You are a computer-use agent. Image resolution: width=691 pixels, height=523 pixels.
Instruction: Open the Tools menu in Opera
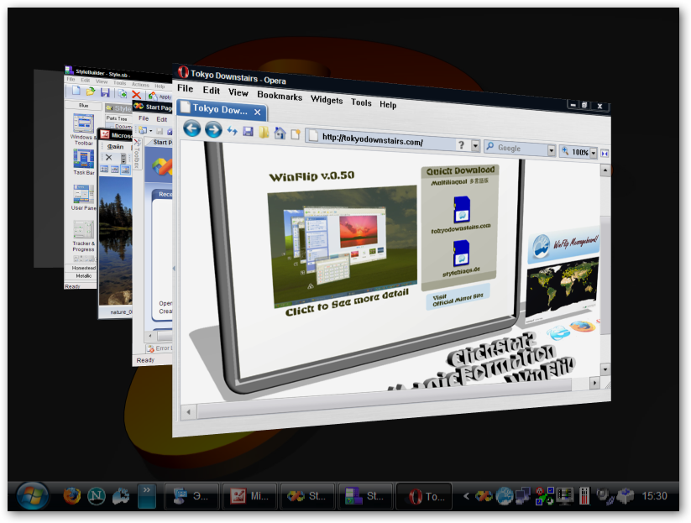[361, 102]
